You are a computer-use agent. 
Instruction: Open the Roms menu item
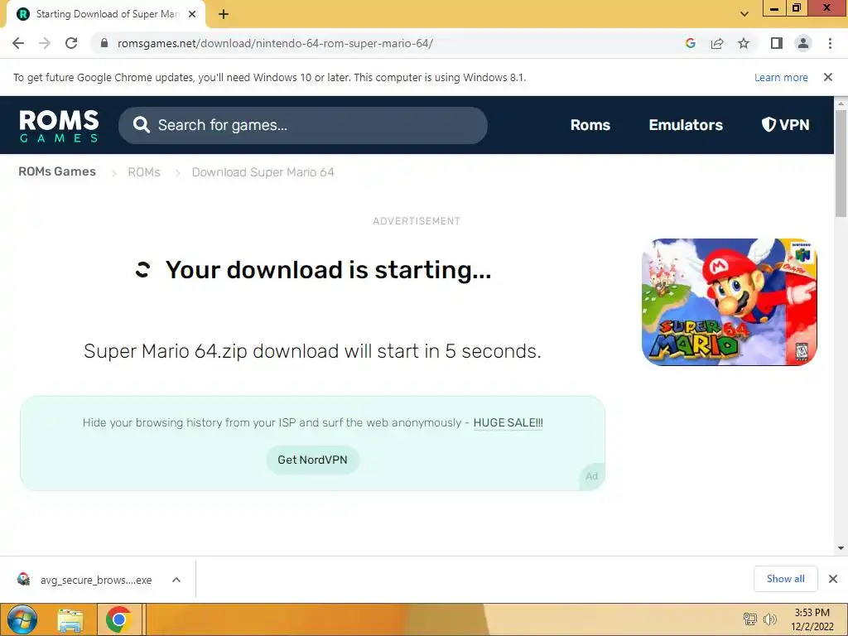coord(590,125)
